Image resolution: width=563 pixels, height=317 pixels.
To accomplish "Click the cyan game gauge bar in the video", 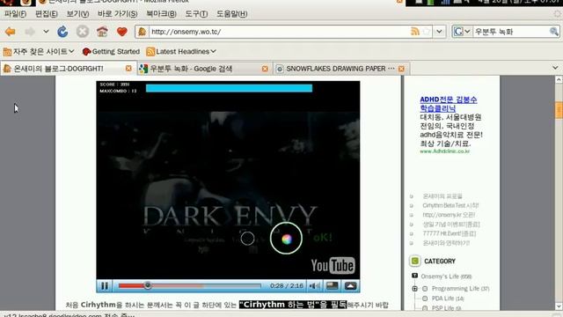I will (x=229, y=88).
